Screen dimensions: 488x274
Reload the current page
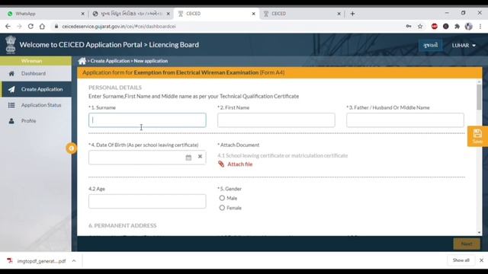(x=30, y=27)
